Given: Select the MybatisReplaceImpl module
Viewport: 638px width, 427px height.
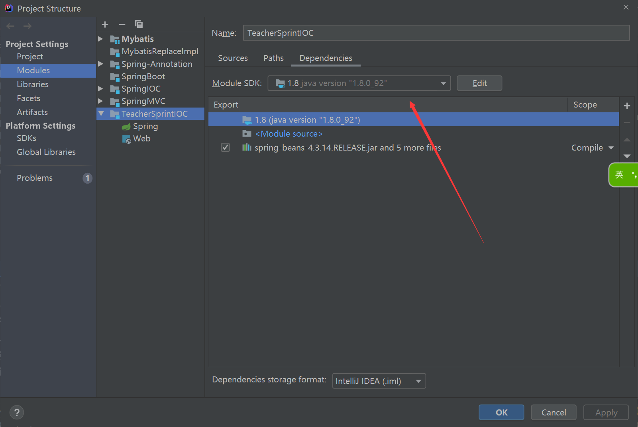Looking at the screenshot, I should click(x=160, y=51).
